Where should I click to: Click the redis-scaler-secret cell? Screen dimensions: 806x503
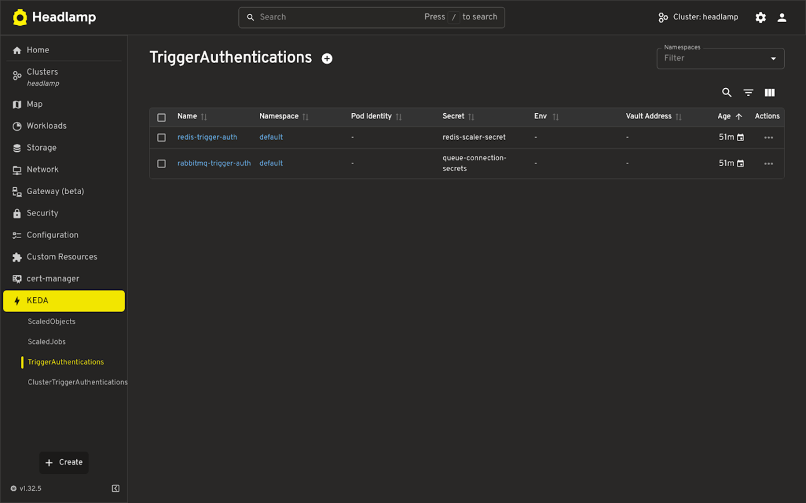point(474,137)
